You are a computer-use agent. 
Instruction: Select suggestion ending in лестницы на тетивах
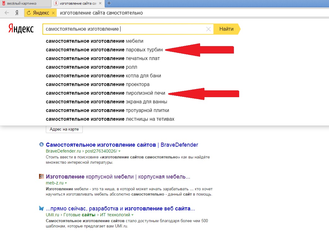click(110, 119)
